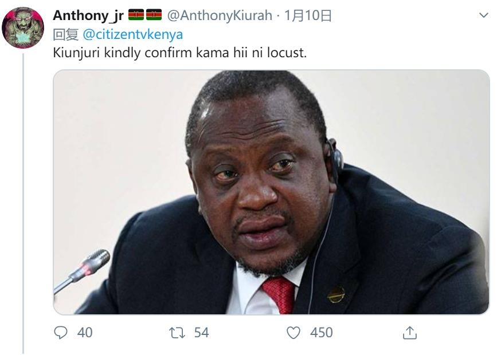This screenshot has width=497, height=355.
Task: Click the like count 450
Action: tap(322, 333)
